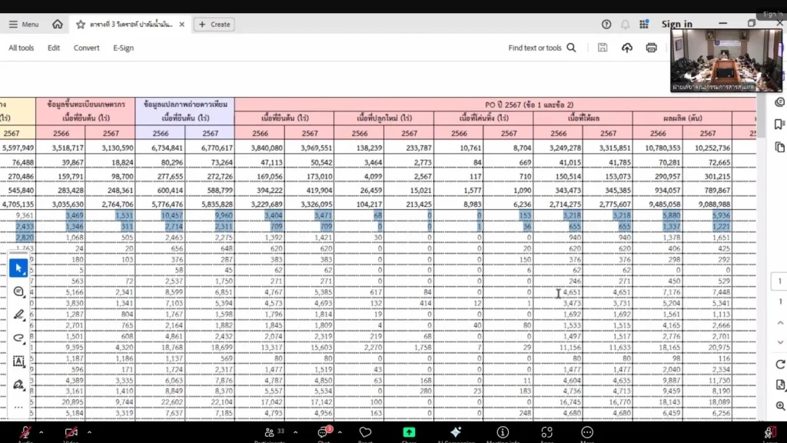Image resolution: width=787 pixels, height=443 pixels.
Task: Open the notifications bell
Action: click(625, 24)
